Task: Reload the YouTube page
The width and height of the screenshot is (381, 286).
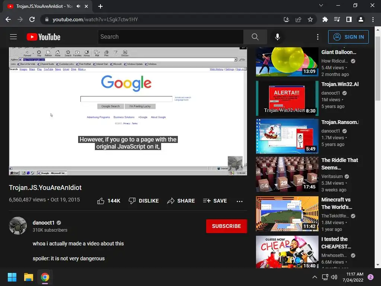Action: (x=32, y=19)
